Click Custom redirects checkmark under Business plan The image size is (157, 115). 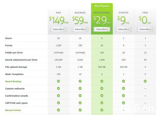80,88
